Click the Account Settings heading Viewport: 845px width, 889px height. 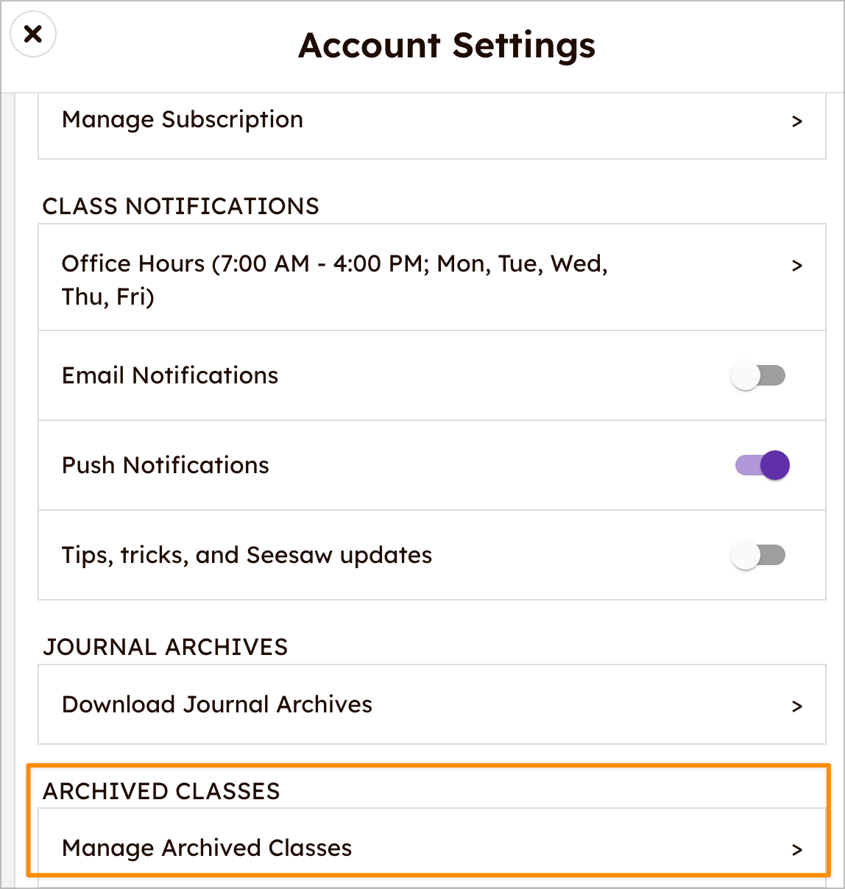point(447,46)
